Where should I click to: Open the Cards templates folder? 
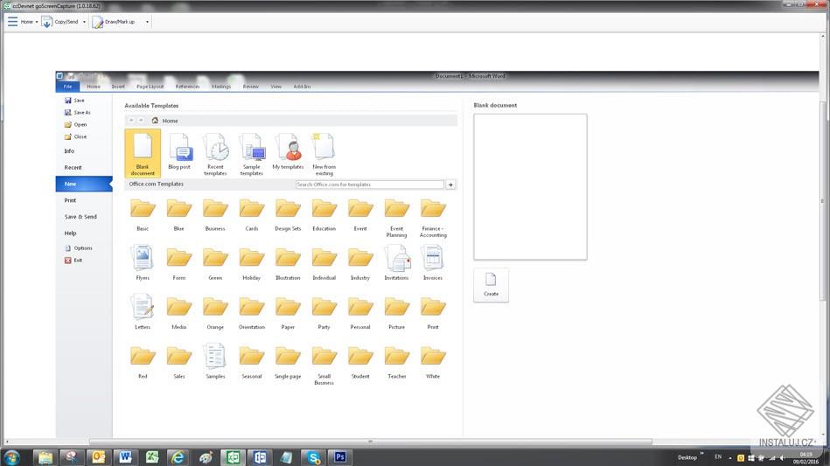251,215
